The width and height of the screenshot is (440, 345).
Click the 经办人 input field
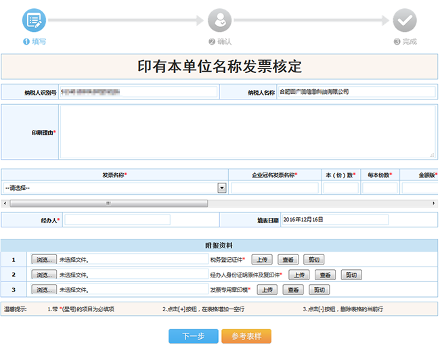pos(116,220)
